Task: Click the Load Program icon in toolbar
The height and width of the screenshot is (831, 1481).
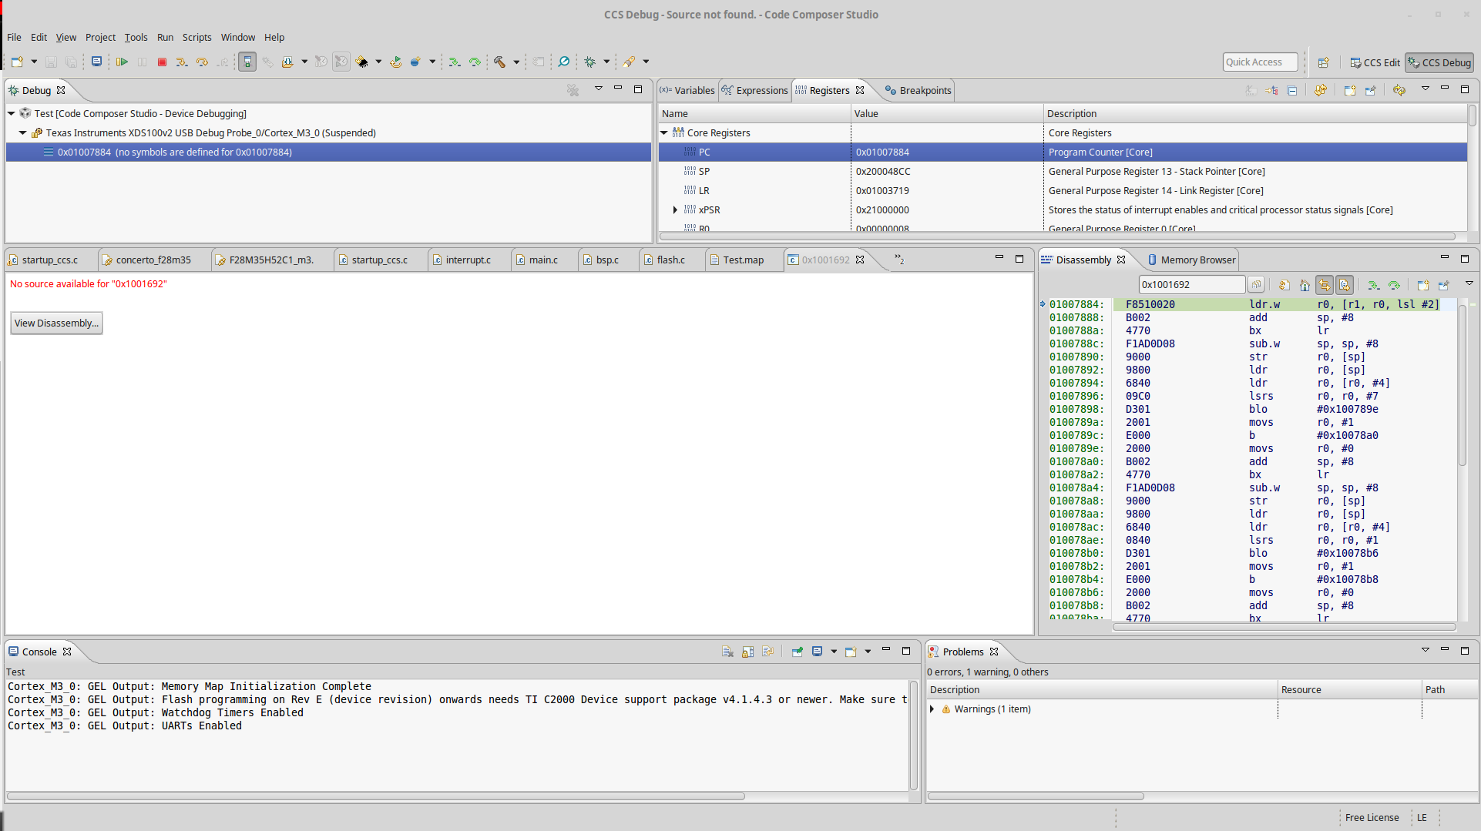Action: 287,62
